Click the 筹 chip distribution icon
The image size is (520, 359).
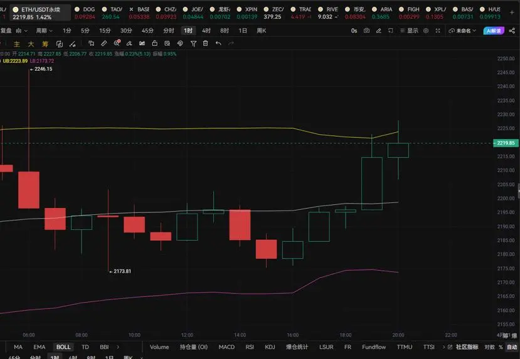coord(45,44)
